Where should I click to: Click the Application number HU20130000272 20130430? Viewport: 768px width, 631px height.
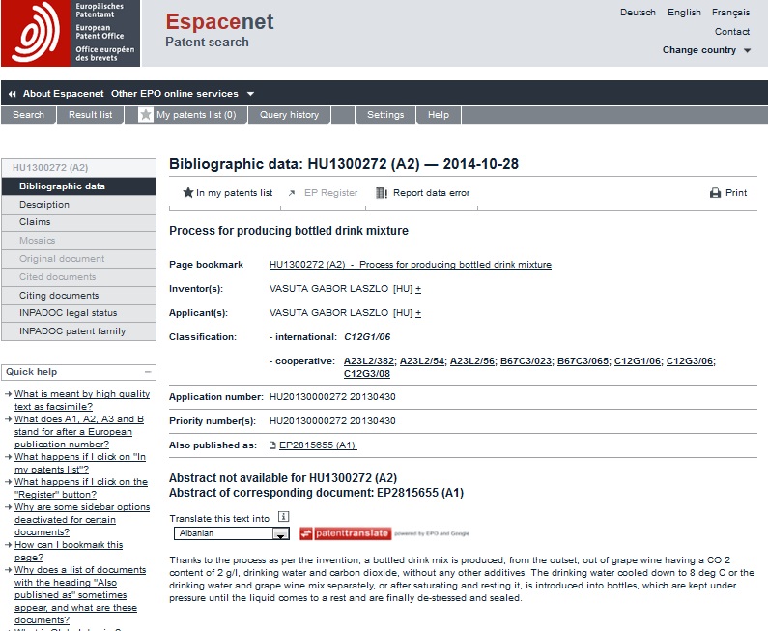(332, 397)
